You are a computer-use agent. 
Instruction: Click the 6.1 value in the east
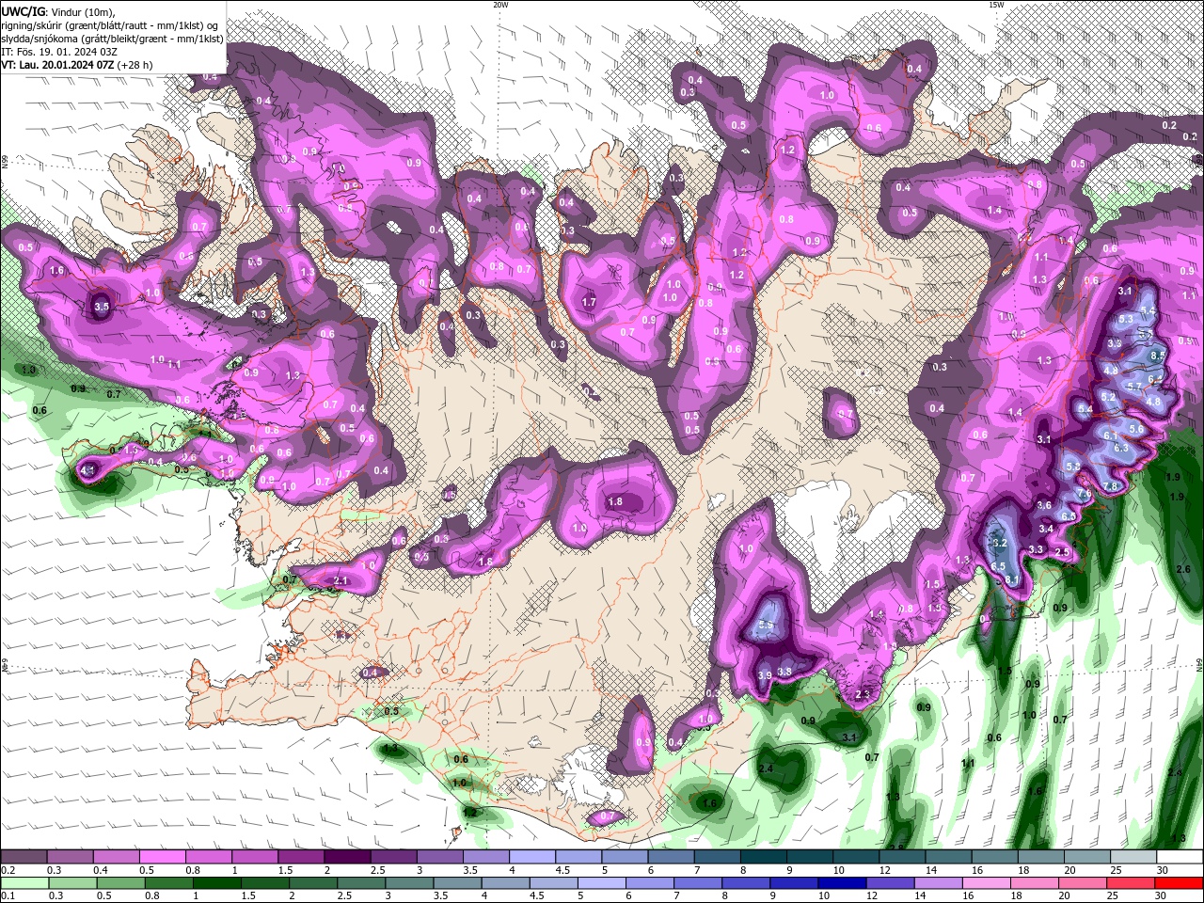point(1111,436)
